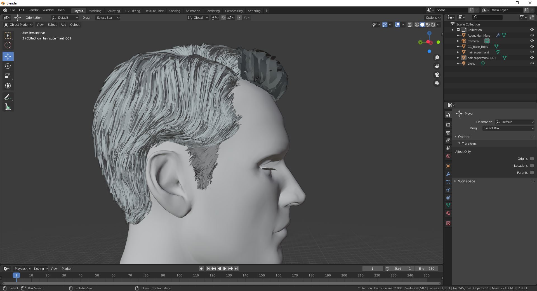Open the View Layer properties tab
Viewport: 537px width, 291px height.
[x=448, y=140]
